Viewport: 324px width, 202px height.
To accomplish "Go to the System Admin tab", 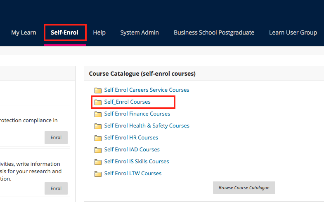I will pos(140,33).
